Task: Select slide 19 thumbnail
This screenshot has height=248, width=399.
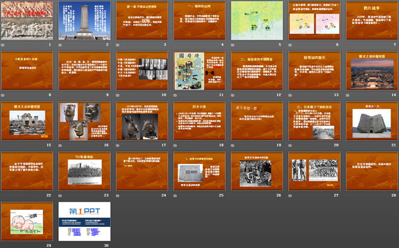Action: tap(257, 121)
